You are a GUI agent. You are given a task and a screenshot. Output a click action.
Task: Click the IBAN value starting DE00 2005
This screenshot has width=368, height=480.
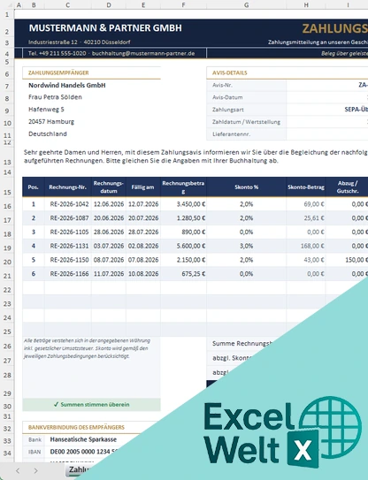coord(85,452)
